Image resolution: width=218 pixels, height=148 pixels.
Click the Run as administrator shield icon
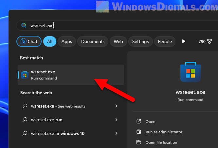pyautogui.click(x=139, y=132)
